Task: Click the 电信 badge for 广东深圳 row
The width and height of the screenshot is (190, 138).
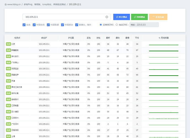Action: tap(8, 124)
